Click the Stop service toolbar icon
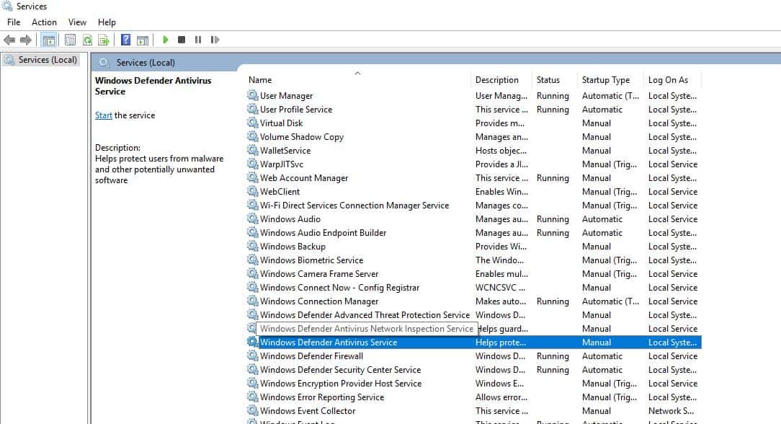 (183, 40)
